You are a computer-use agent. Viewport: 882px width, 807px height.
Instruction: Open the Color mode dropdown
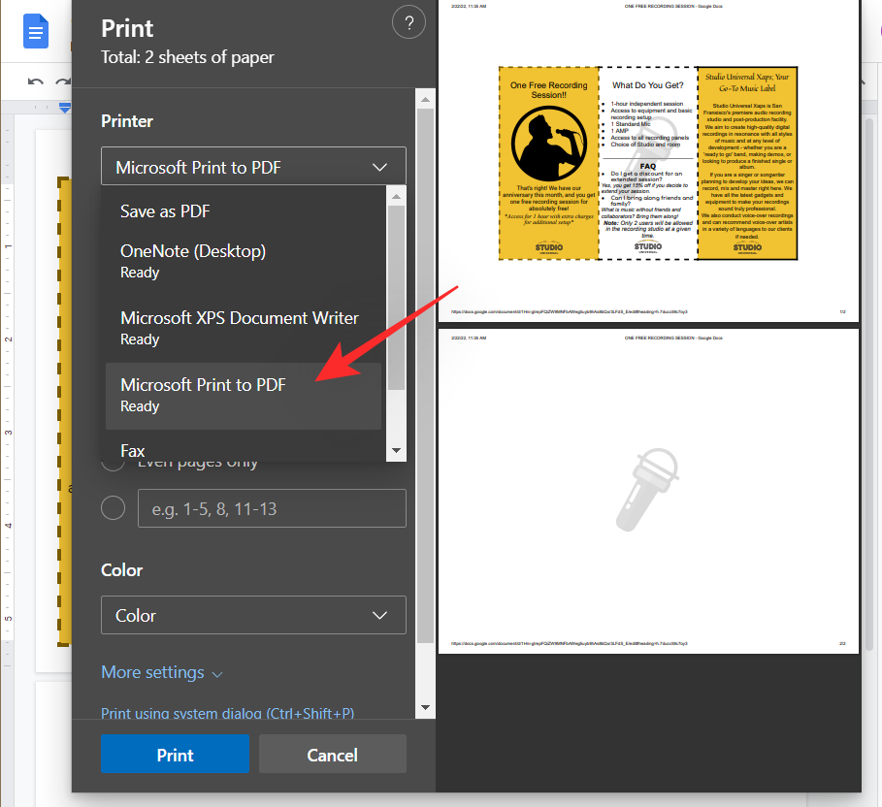point(253,615)
